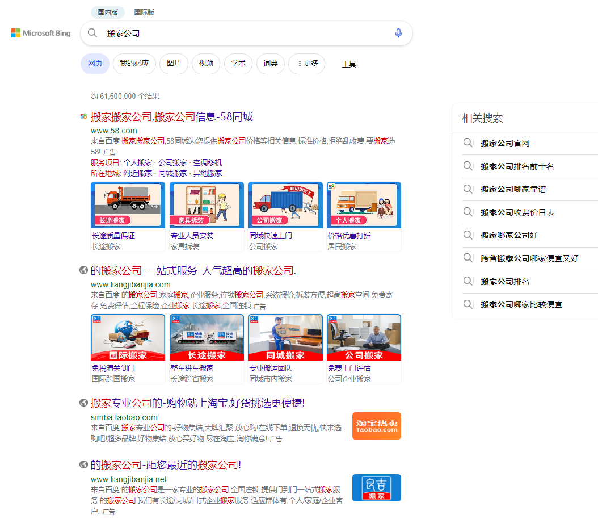598x519 pixels.
Task: Open the 长途质量保证 link
Action: tap(113, 236)
